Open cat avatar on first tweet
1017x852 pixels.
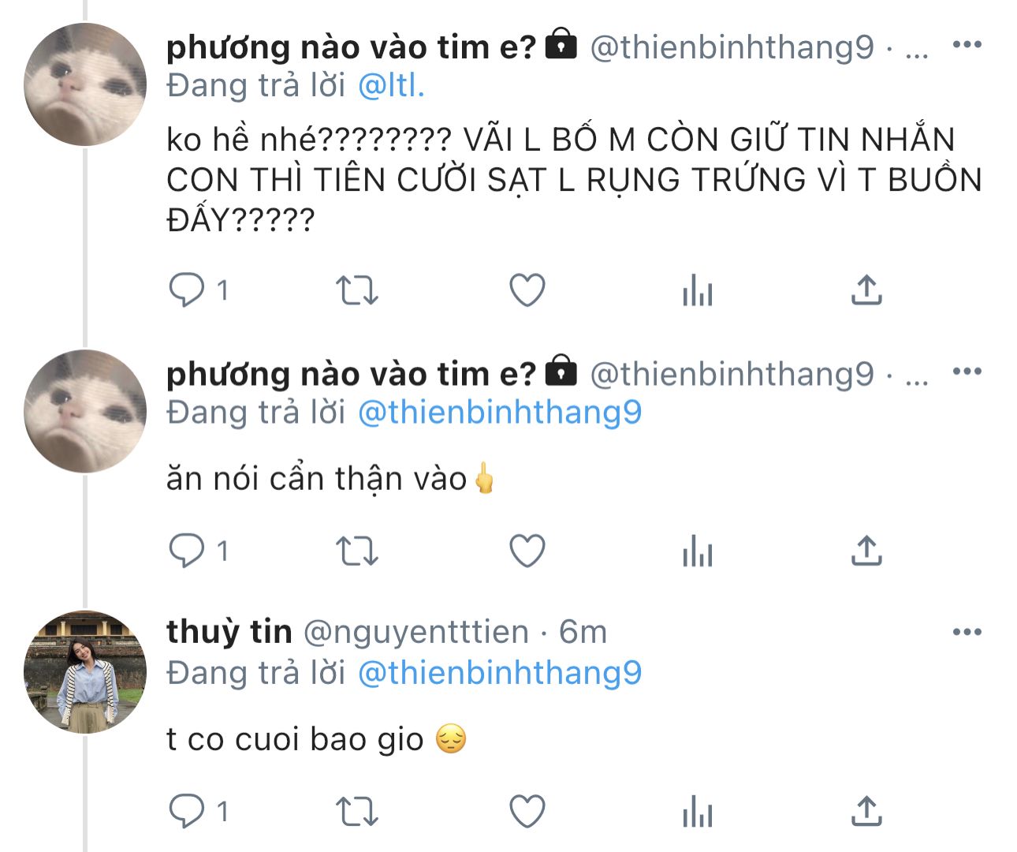(85, 84)
